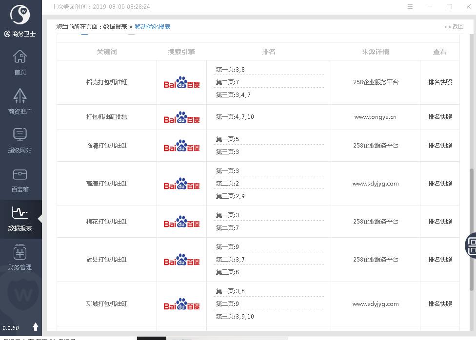Click the 排名 column header
This screenshot has height=340, width=476.
268,52
